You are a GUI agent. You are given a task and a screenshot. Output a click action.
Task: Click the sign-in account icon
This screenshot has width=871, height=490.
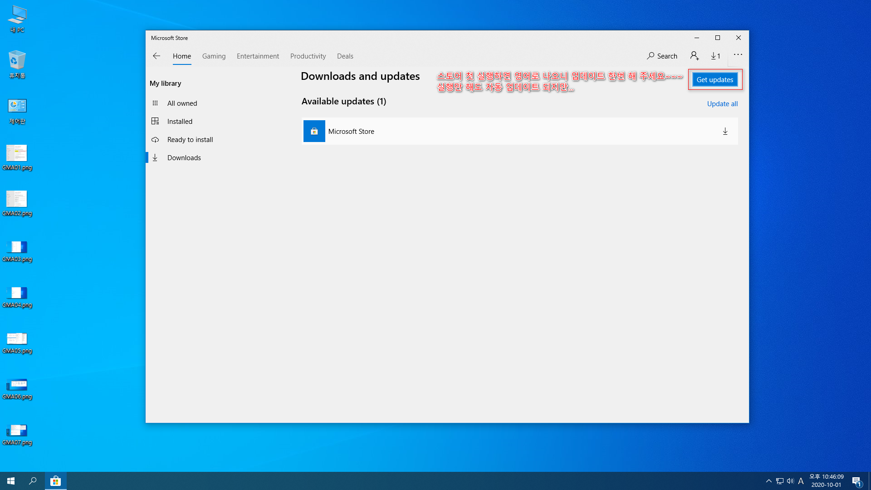[x=694, y=56]
